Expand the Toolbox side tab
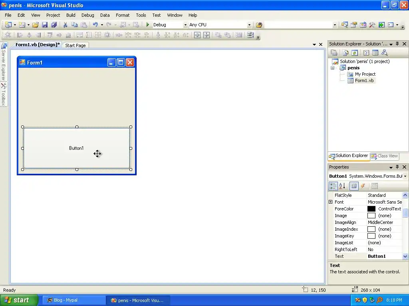Screen dimensions: 409x306 point(4,94)
